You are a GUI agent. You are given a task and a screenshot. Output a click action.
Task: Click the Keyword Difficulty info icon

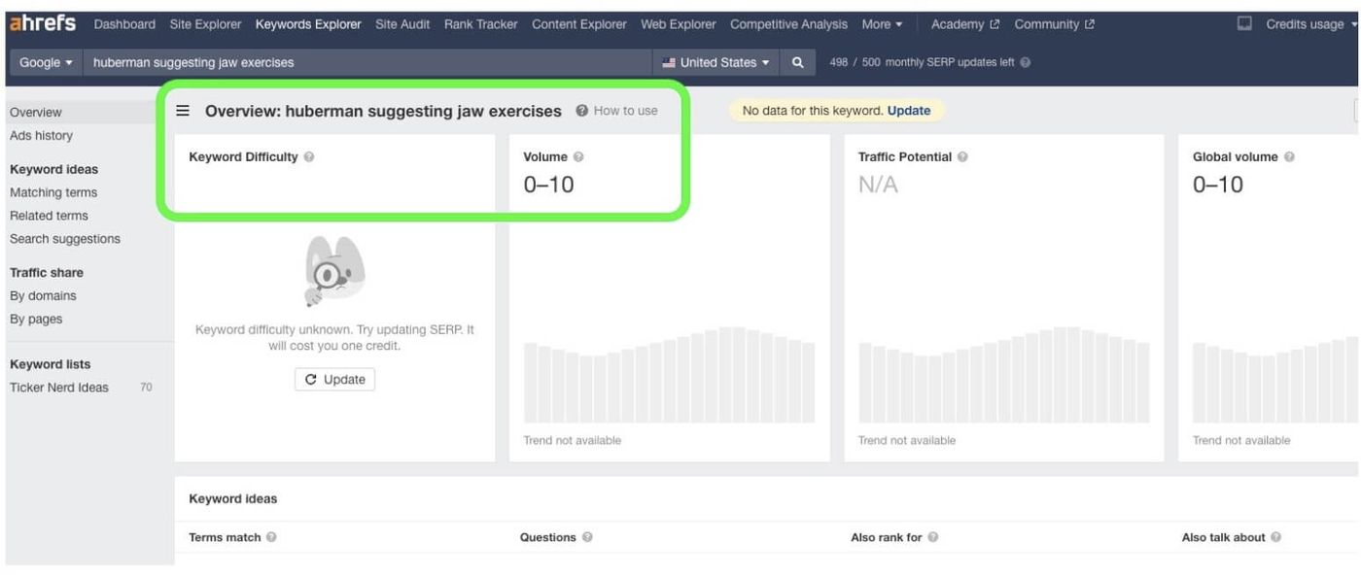click(309, 156)
